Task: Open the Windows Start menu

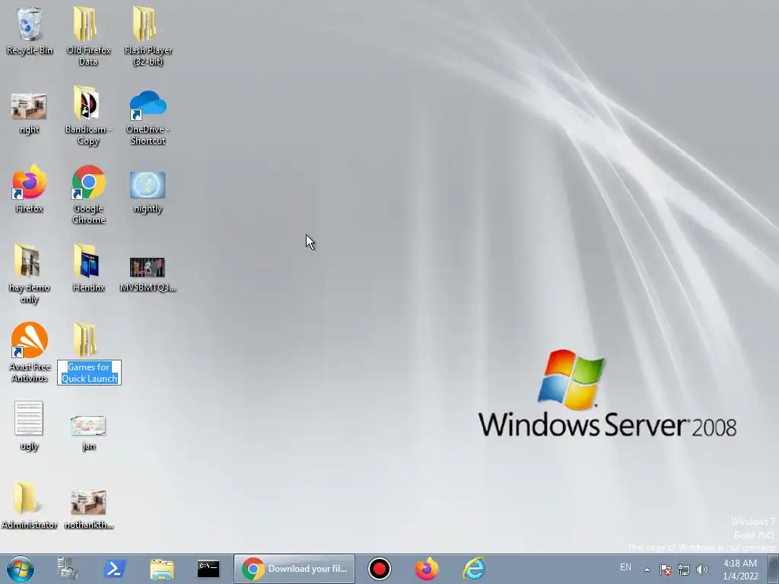Action: tap(21, 569)
